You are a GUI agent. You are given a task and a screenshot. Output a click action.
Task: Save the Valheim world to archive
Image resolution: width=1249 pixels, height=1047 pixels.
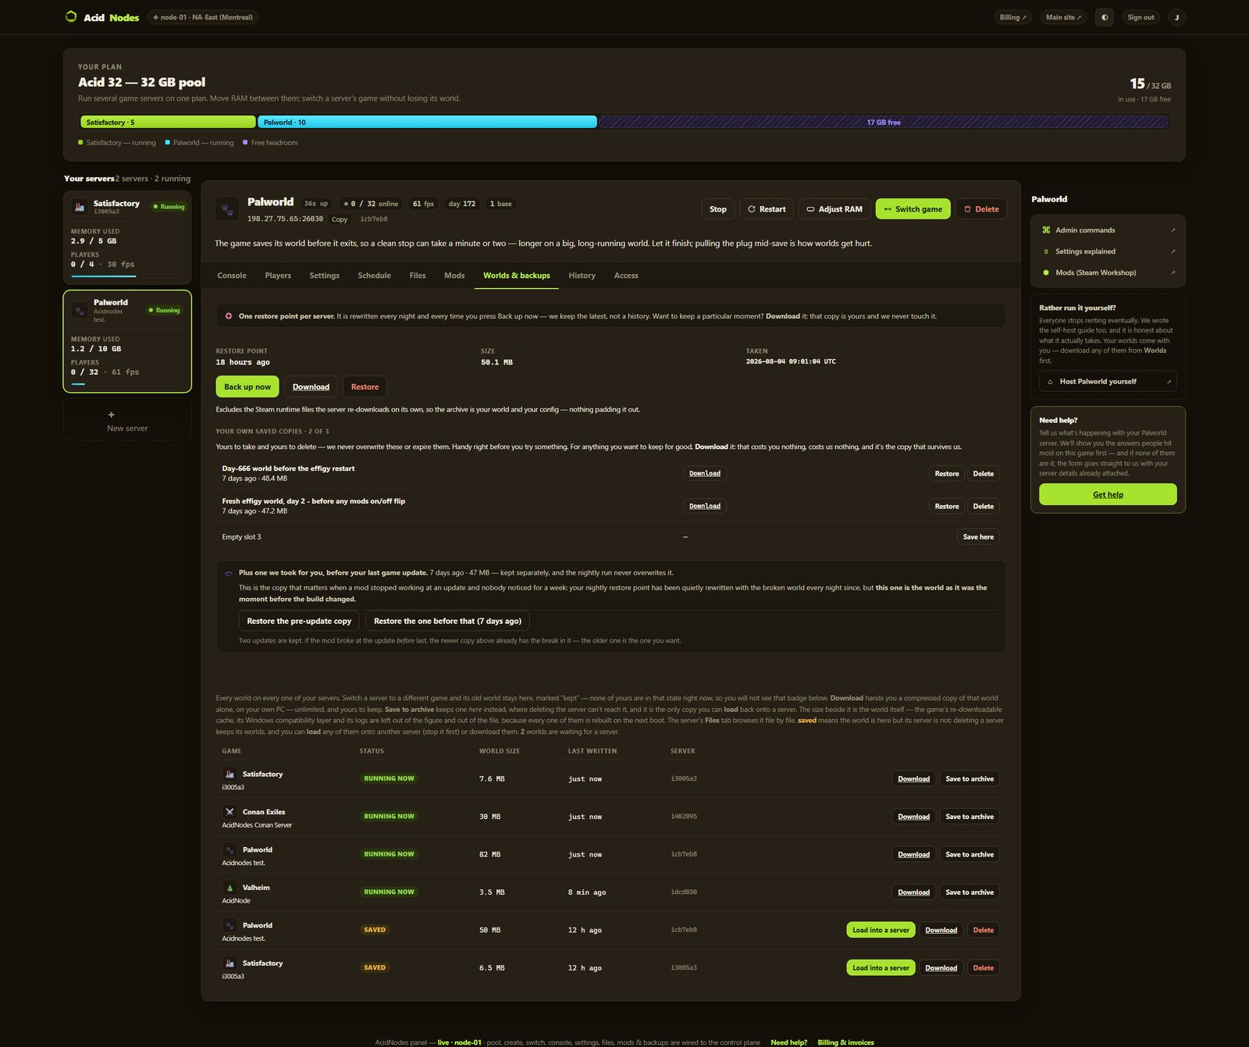[970, 892]
